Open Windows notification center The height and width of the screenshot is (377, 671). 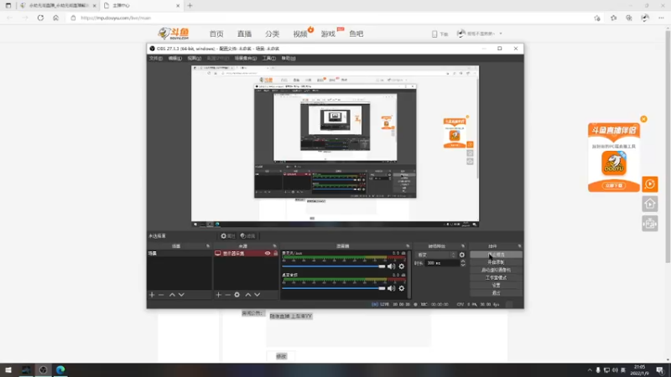(x=660, y=370)
